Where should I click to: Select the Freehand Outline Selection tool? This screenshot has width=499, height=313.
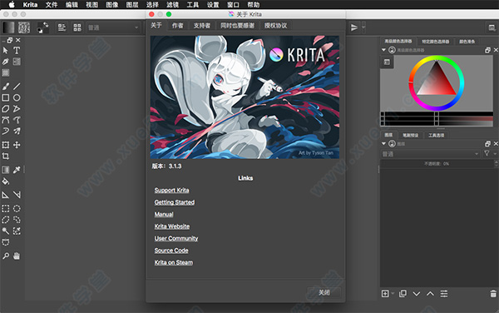tap(17, 220)
